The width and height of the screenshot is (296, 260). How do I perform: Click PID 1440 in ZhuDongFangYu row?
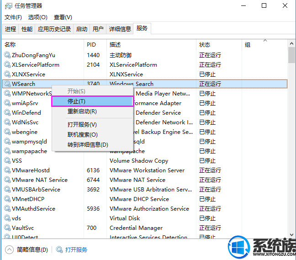pos(93,55)
